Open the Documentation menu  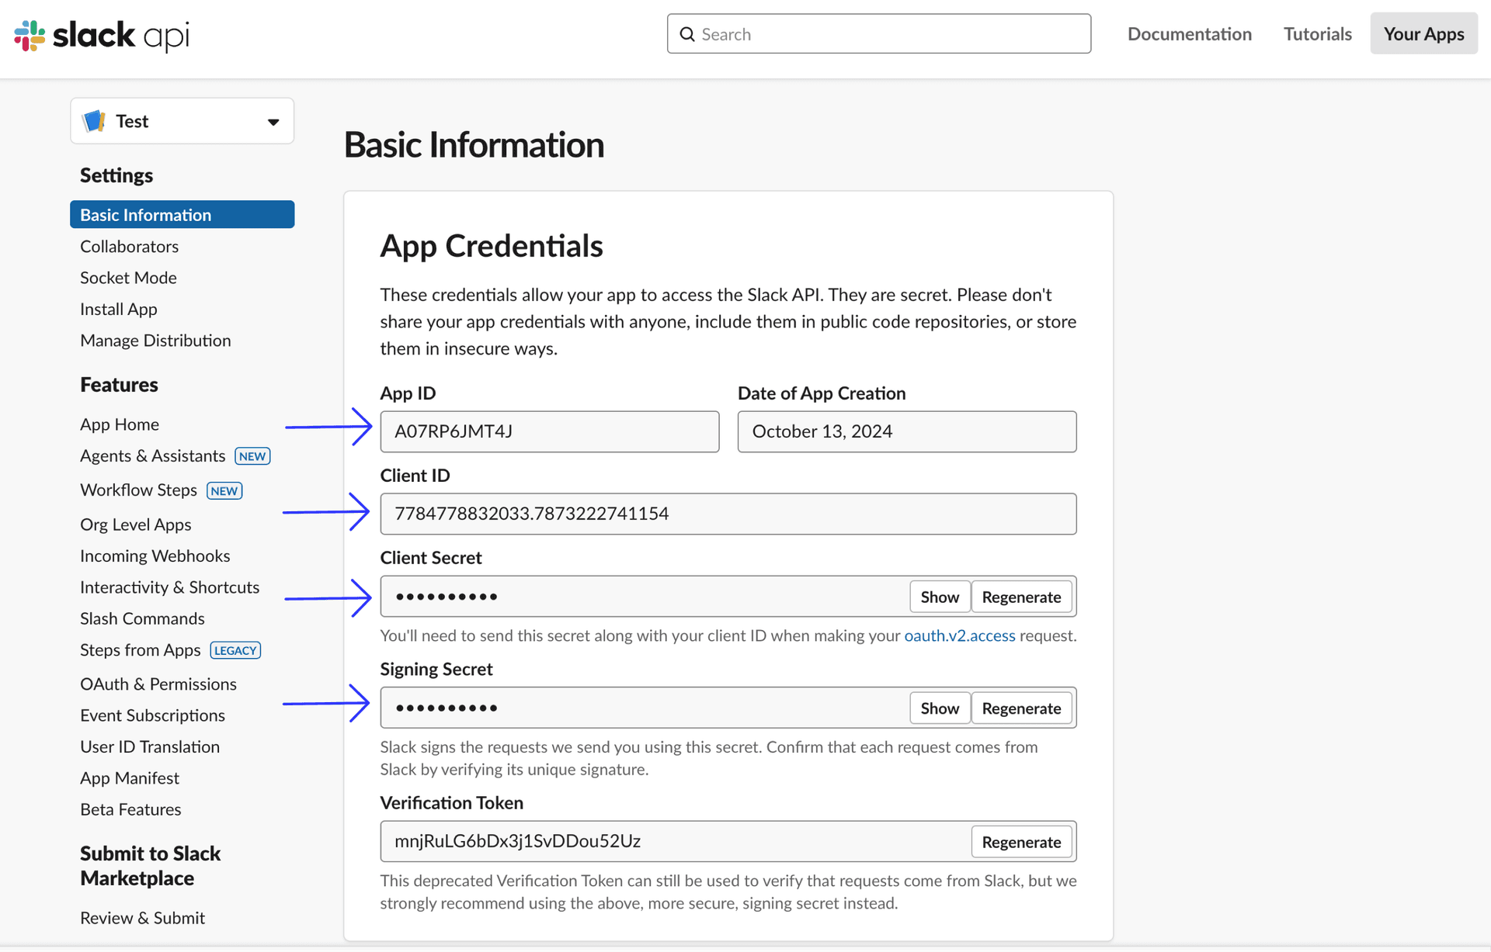(1189, 34)
